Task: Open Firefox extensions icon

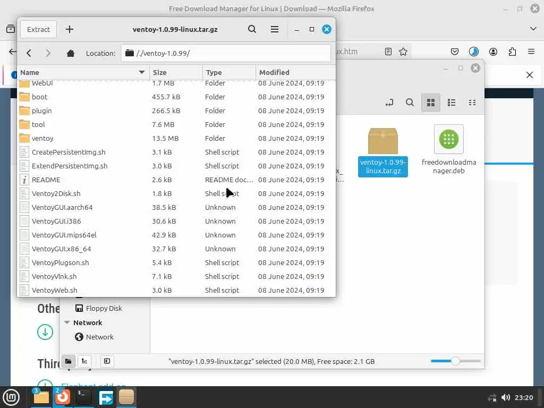Action: pyautogui.click(x=512, y=52)
